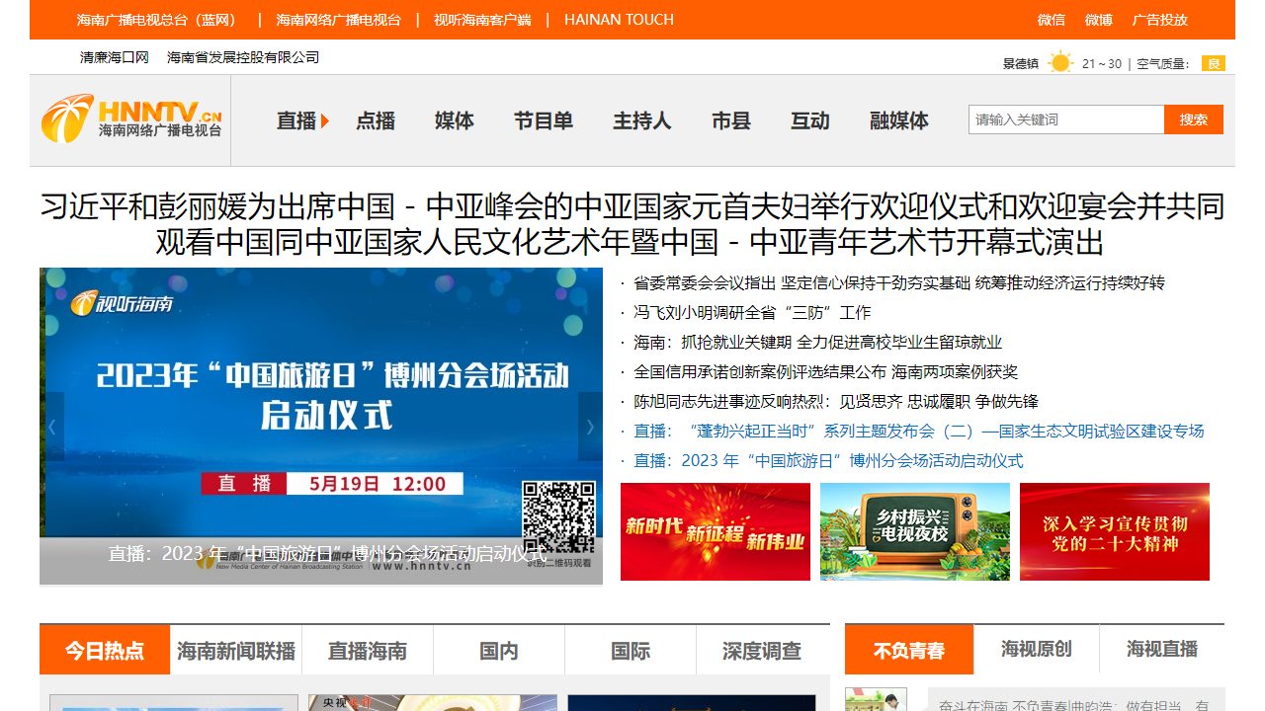Open the 节目单 menu item
Screen dimensions: 1265x711
(544, 120)
